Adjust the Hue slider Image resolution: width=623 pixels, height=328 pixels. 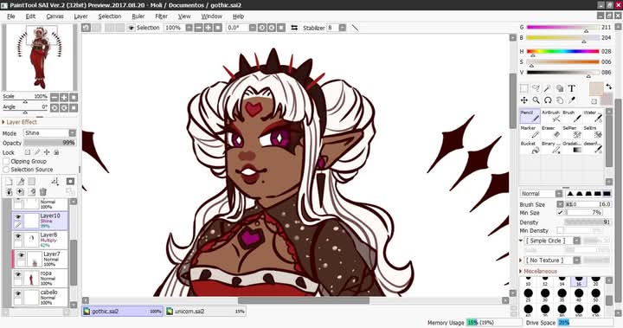click(562, 52)
